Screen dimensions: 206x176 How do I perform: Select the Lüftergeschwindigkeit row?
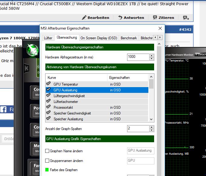point(97,96)
